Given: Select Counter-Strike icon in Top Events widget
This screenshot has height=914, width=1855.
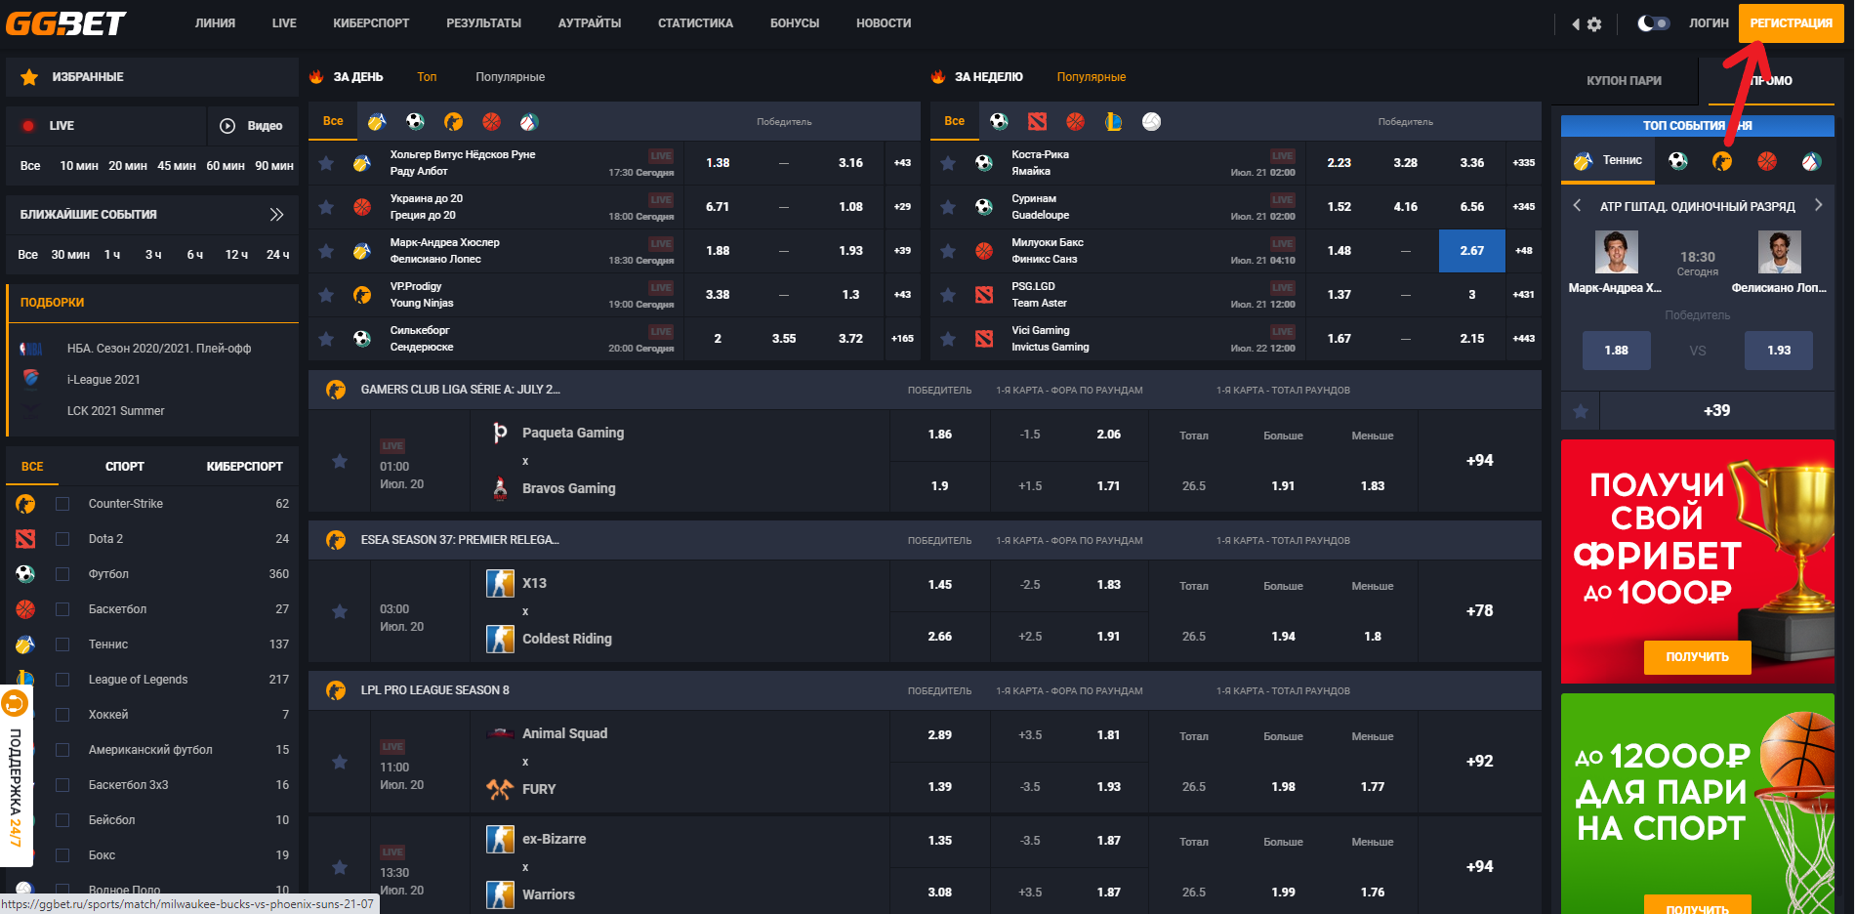Looking at the screenshot, I should click(1722, 161).
